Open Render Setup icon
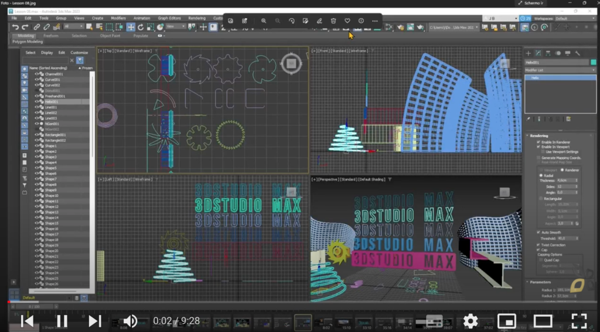The width and height of the screenshot is (600, 332). coord(410,27)
